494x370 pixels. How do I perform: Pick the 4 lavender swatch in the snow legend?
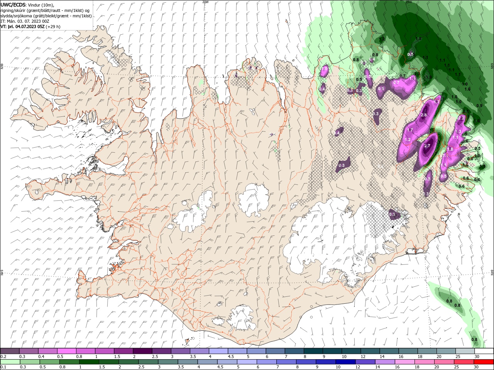tap(218, 351)
